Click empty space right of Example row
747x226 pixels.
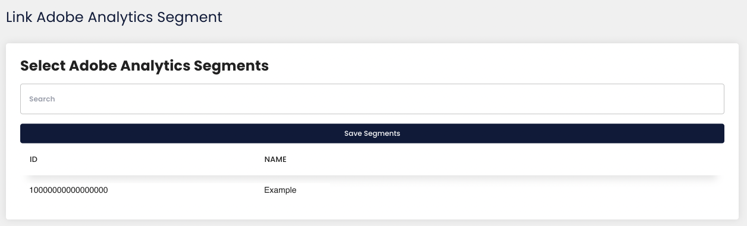click(x=506, y=190)
